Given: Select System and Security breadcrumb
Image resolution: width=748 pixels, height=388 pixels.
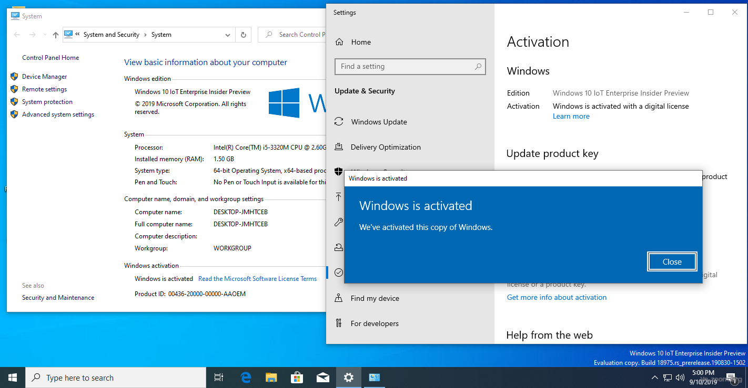Looking at the screenshot, I should tap(112, 35).
